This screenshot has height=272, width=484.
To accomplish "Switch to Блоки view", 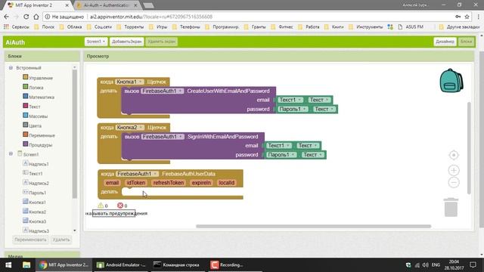I will coord(466,42).
